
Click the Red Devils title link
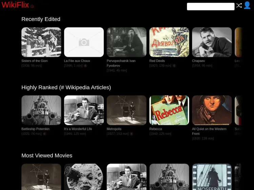157,61
